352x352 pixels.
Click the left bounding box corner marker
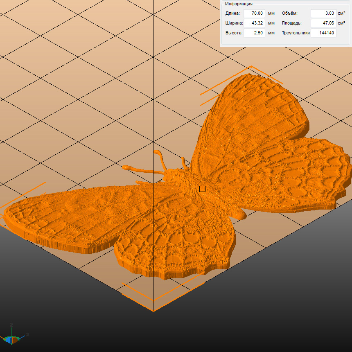pos(4,213)
